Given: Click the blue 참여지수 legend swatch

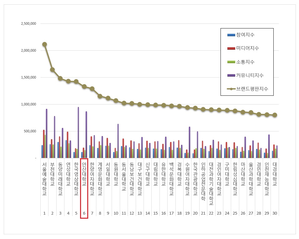Looking at the screenshot, I should (x=231, y=35).
